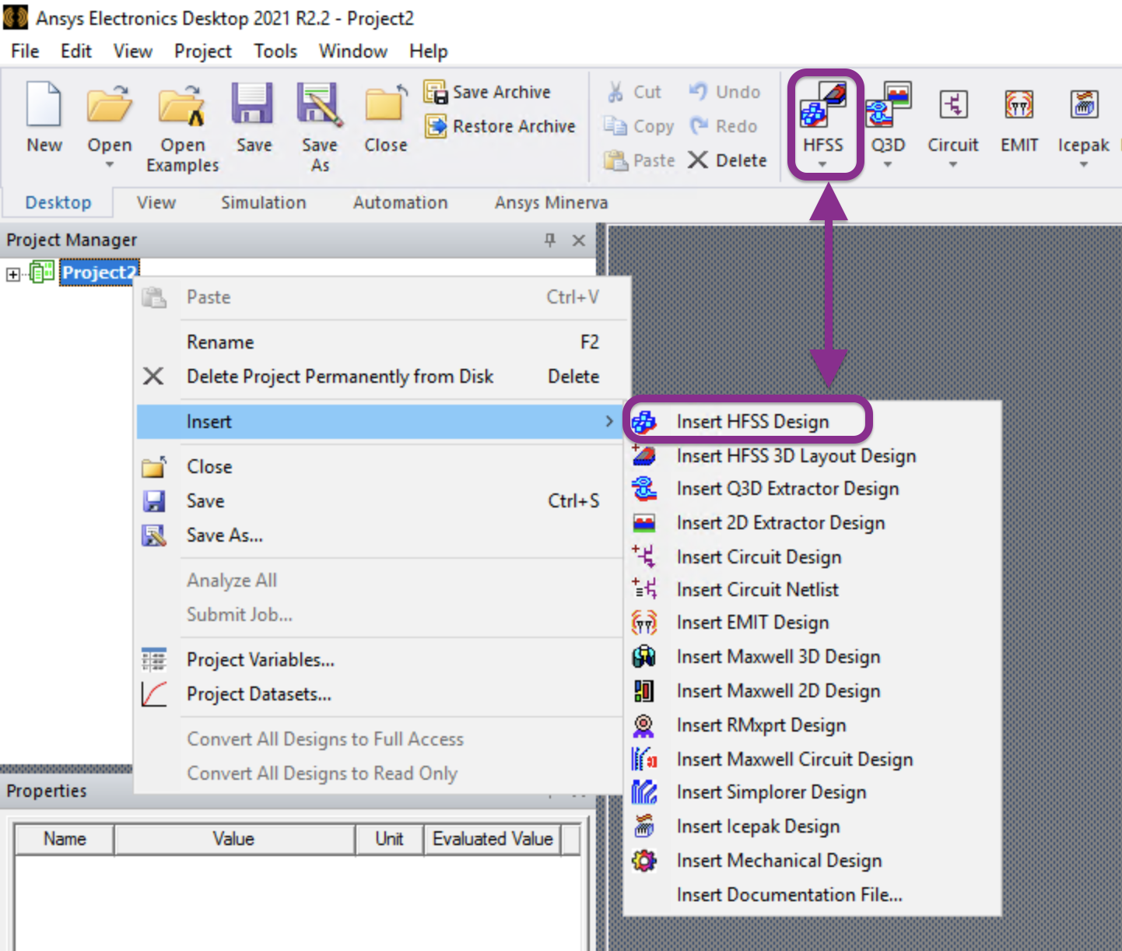Image resolution: width=1122 pixels, height=951 pixels.
Task: Open Project Datasets... from context menu
Action: (381, 694)
